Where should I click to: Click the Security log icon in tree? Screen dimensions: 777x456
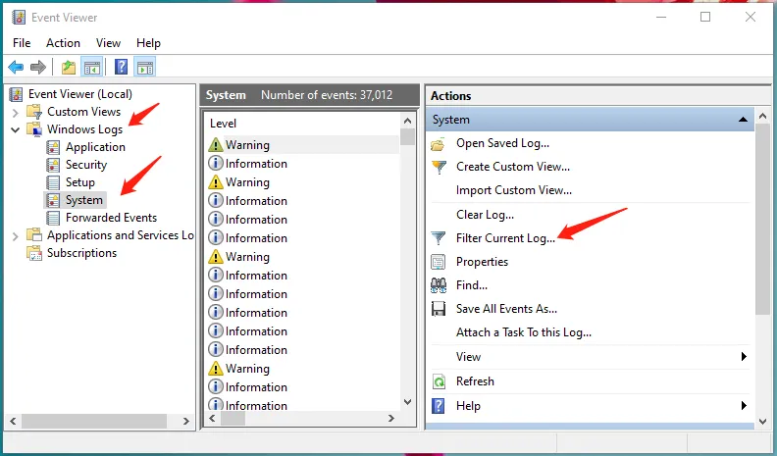[x=53, y=165]
